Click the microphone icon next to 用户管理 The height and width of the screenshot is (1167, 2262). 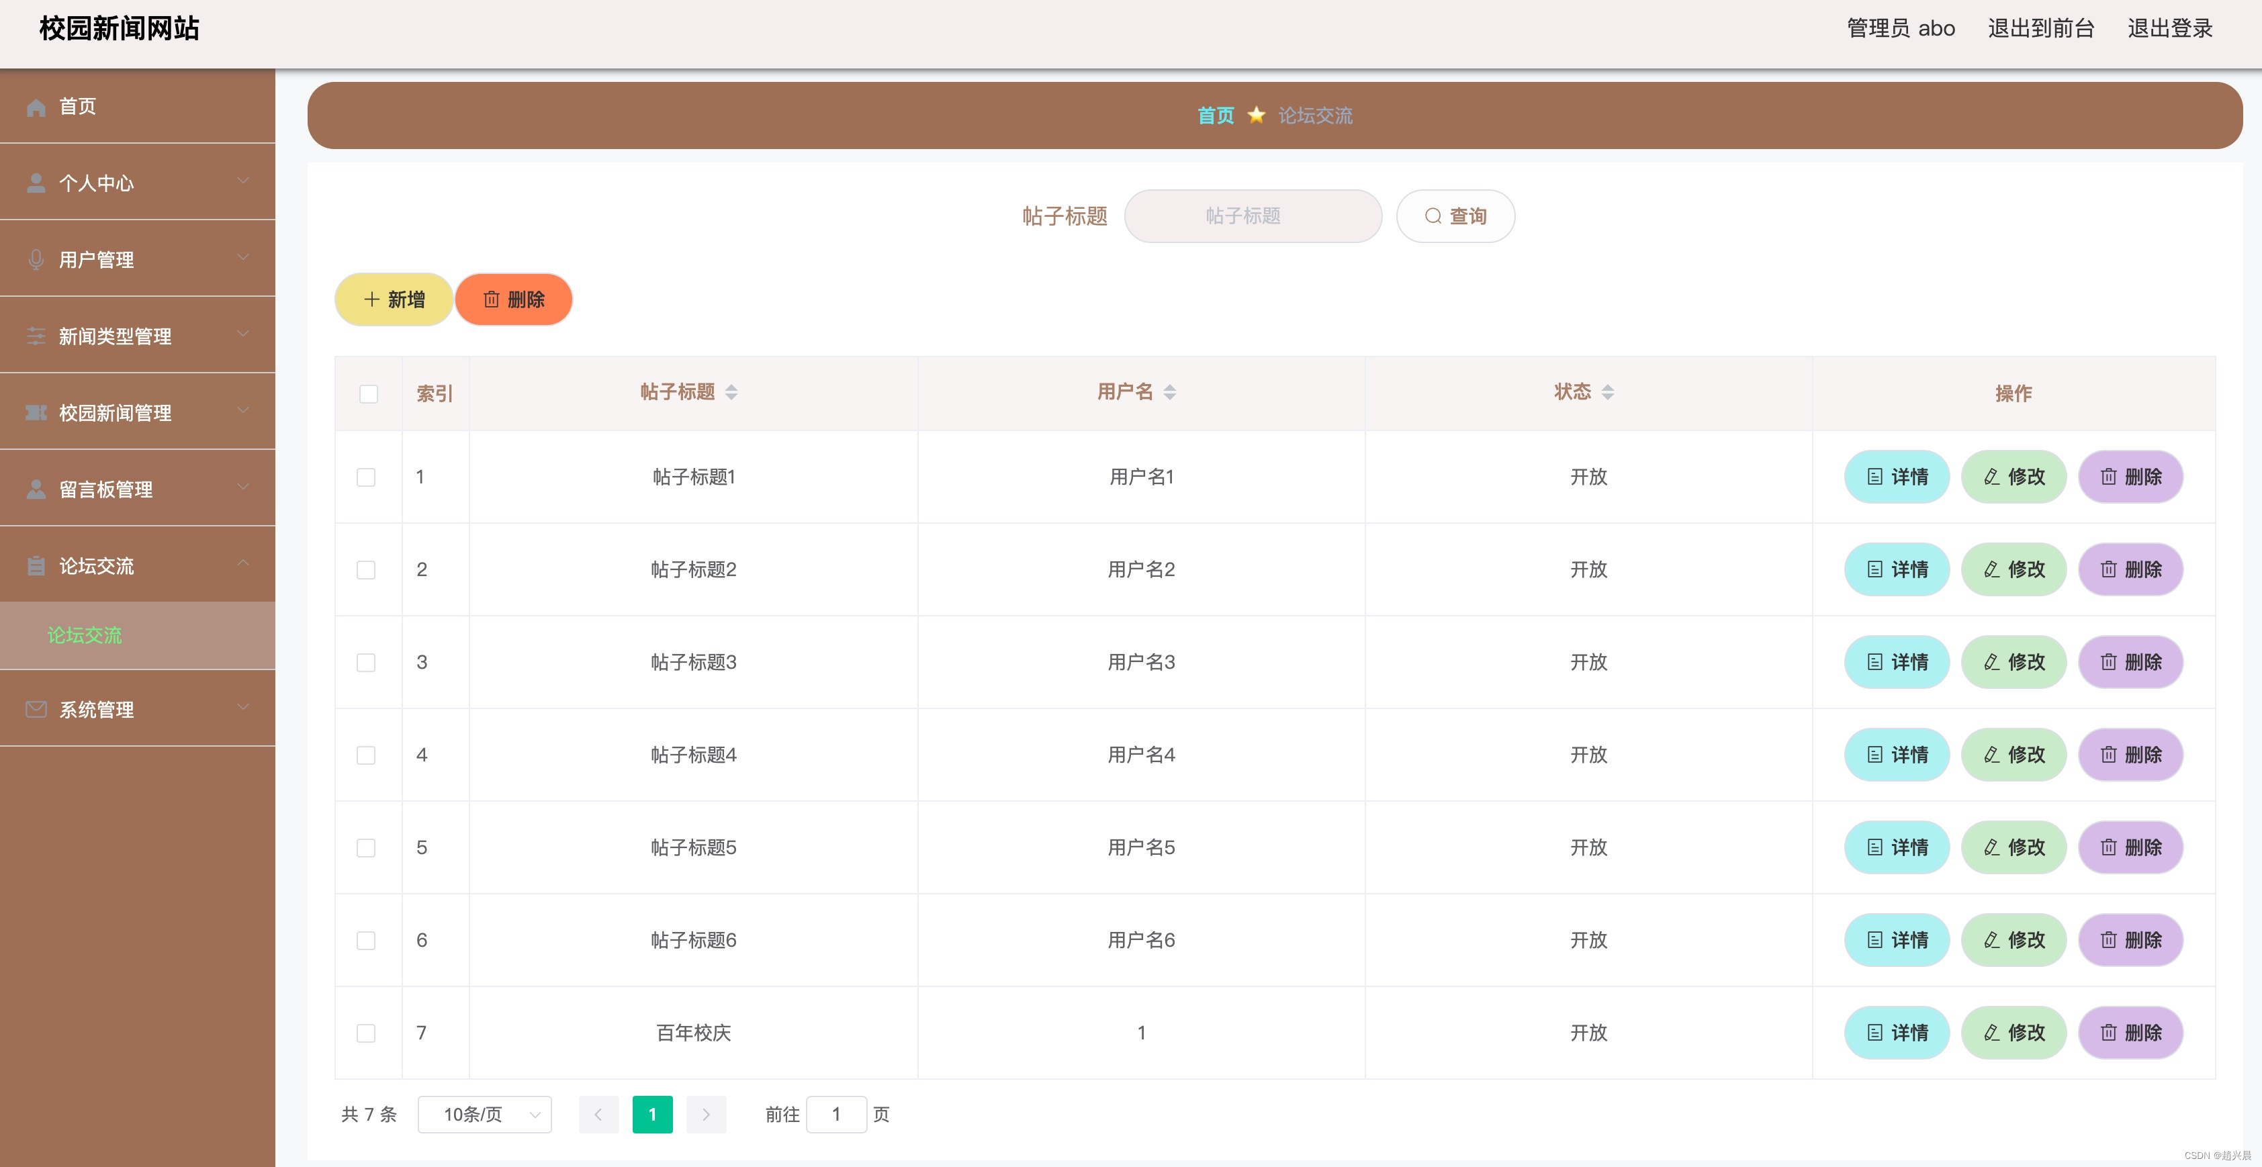(x=36, y=260)
